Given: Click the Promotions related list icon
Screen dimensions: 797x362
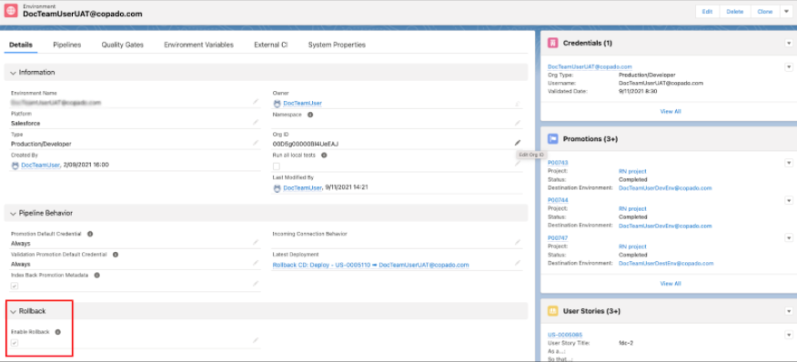Looking at the screenshot, I should click(x=553, y=139).
